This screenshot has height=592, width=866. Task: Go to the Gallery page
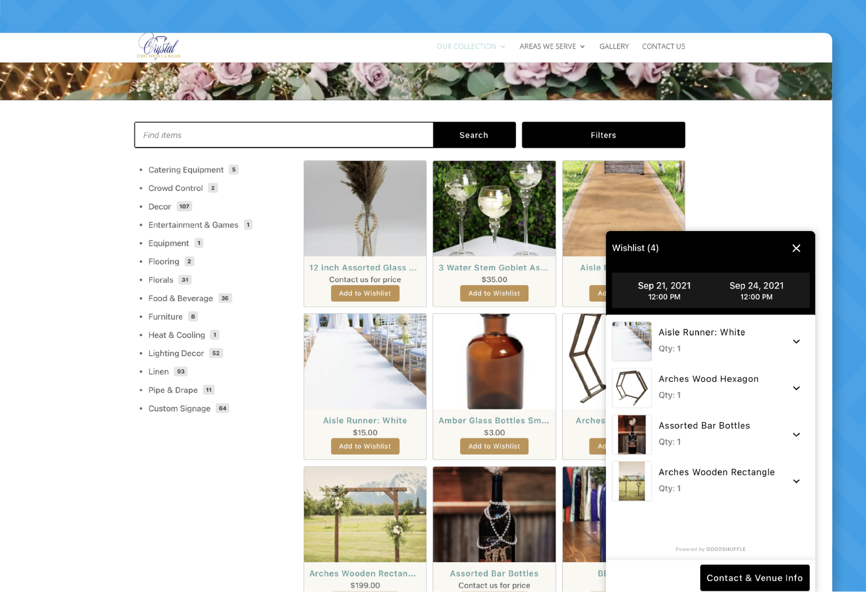tap(614, 46)
